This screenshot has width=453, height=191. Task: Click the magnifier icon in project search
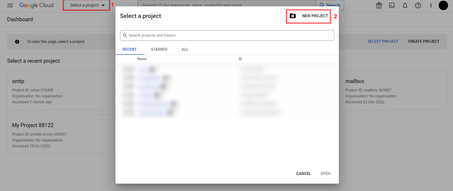125,35
